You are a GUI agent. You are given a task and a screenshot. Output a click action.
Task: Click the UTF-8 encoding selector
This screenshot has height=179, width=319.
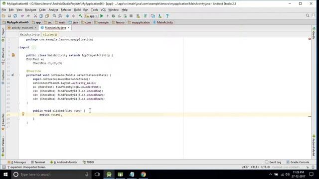tap(266, 167)
